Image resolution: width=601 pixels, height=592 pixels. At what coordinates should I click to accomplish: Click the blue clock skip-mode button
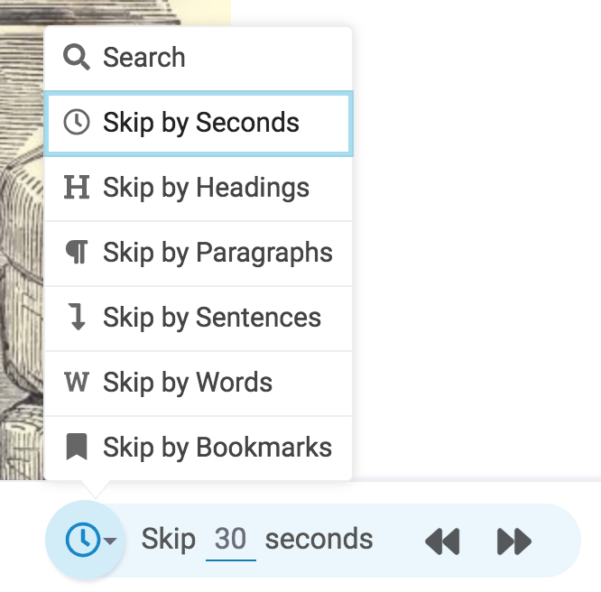[x=83, y=540]
